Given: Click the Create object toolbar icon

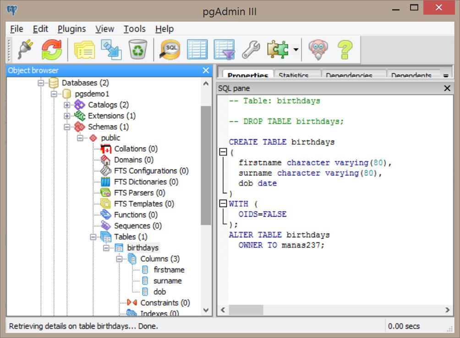Looking at the screenshot, I should coord(111,49).
